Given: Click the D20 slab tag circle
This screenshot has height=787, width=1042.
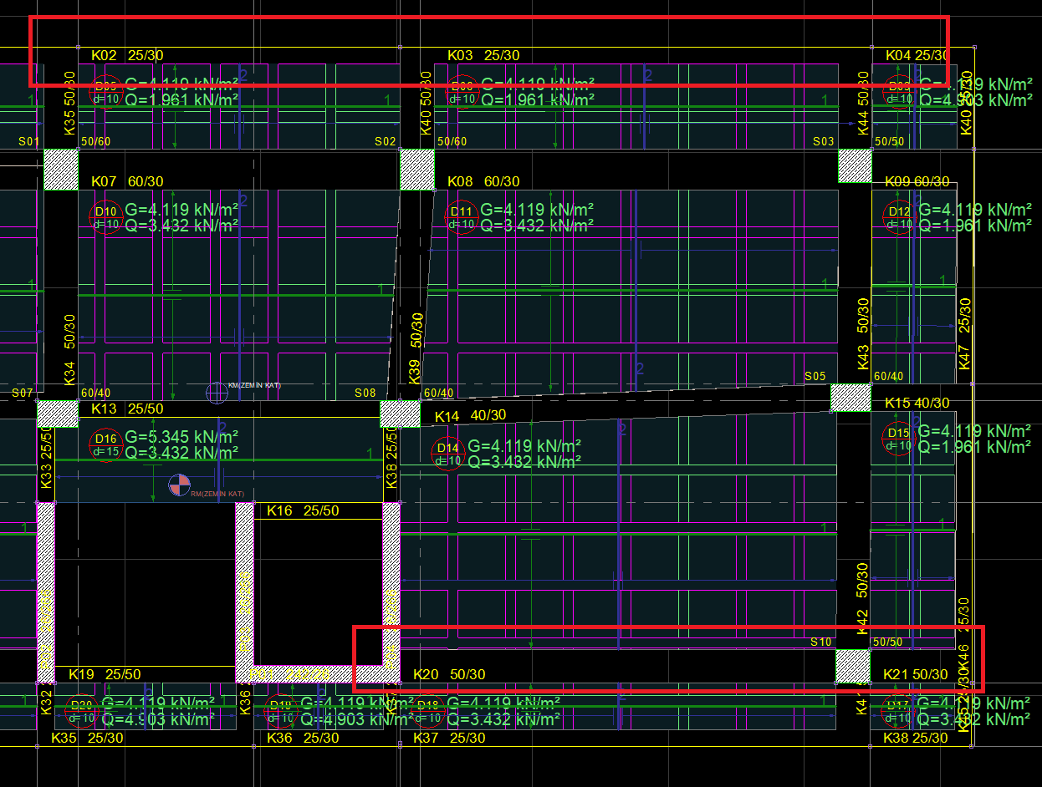Looking at the screenshot, I should pos(82,711).
